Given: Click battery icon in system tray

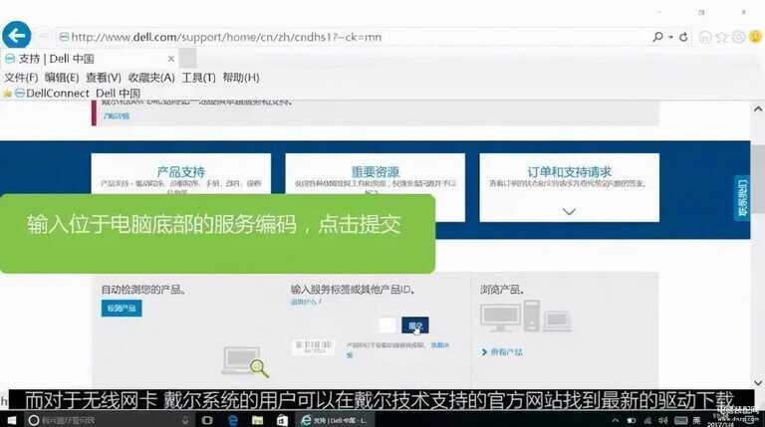Looking at the screenshot, I should 632,420.
